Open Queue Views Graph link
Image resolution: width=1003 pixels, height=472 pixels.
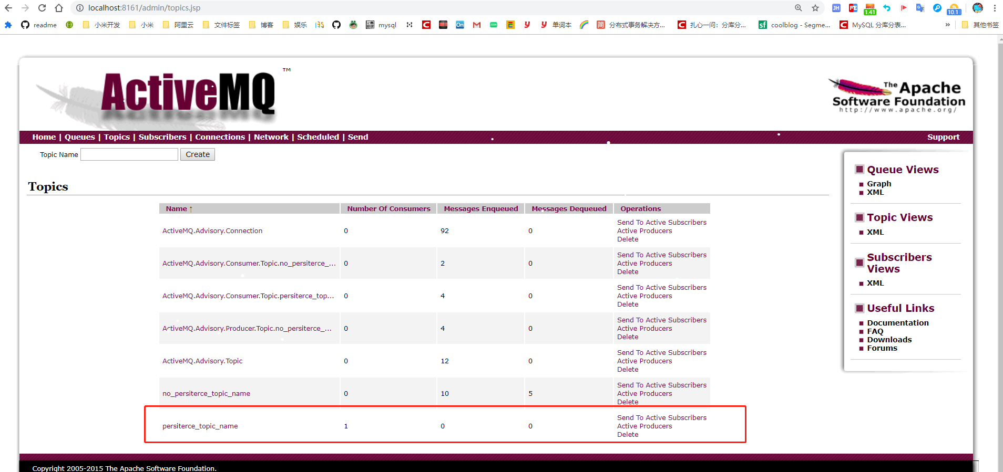879,184
